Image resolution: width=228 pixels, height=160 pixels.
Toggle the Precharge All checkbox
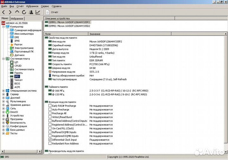click(50, 113)
